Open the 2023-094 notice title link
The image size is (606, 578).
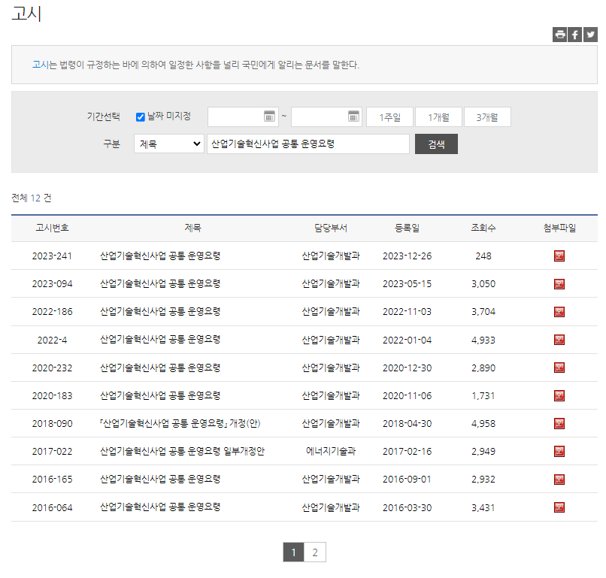tap(160, 283)
